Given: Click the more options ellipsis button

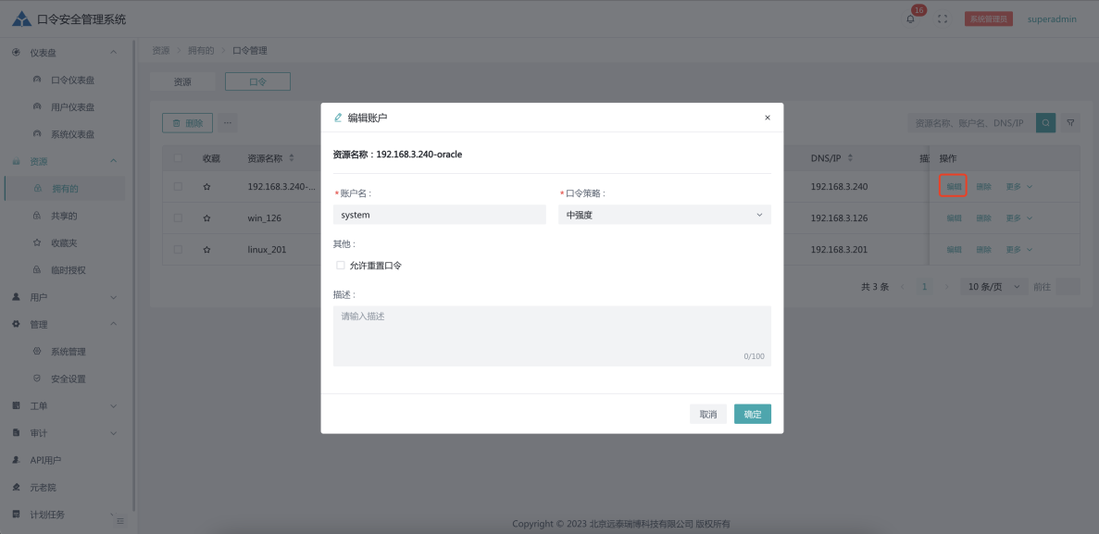Looking at the screenshot, I should (227, 122).
